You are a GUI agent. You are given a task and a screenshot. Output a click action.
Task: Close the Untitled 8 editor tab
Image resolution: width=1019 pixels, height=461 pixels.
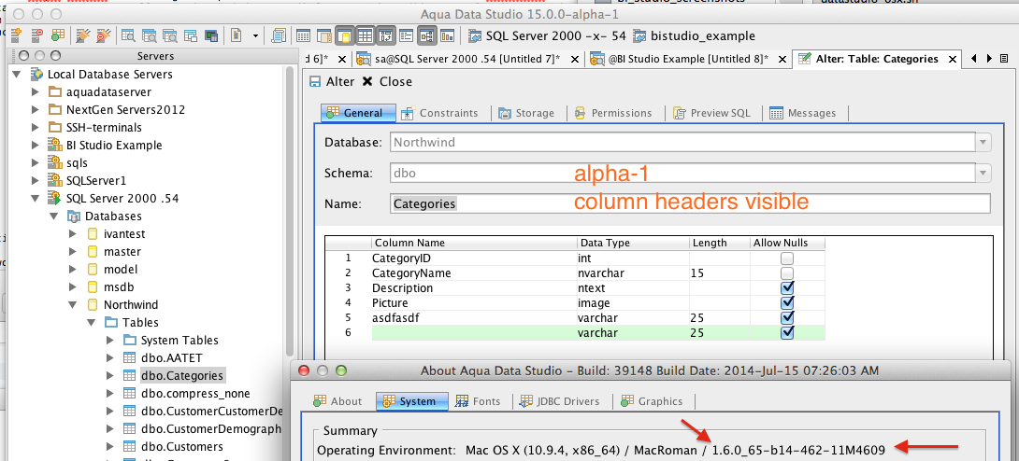coord(782,60)
